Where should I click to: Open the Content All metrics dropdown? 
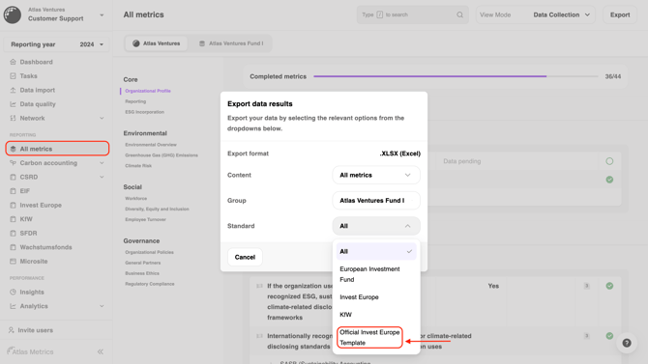[x=376, y=175]
